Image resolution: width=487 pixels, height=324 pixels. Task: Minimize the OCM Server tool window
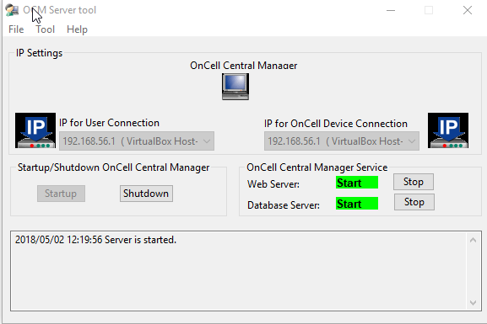click(x=391, y=10)
